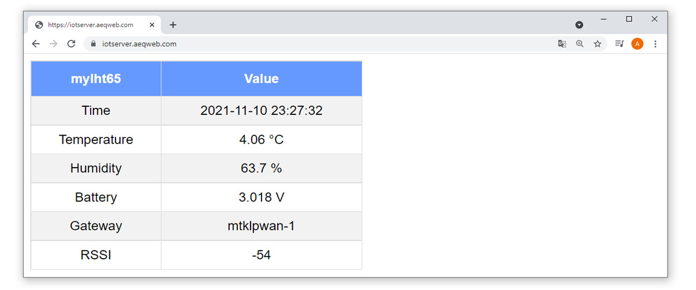696x290 pixels.
Task: Click the Value column header
Action: [262, 79]
